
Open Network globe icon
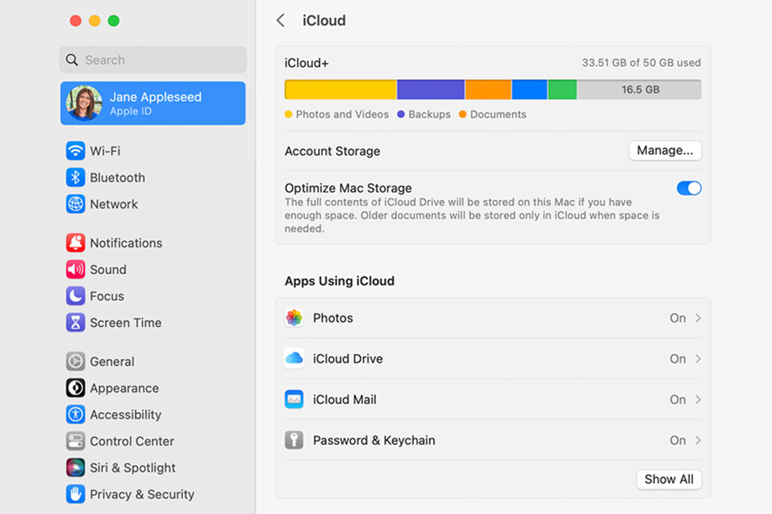75,204
